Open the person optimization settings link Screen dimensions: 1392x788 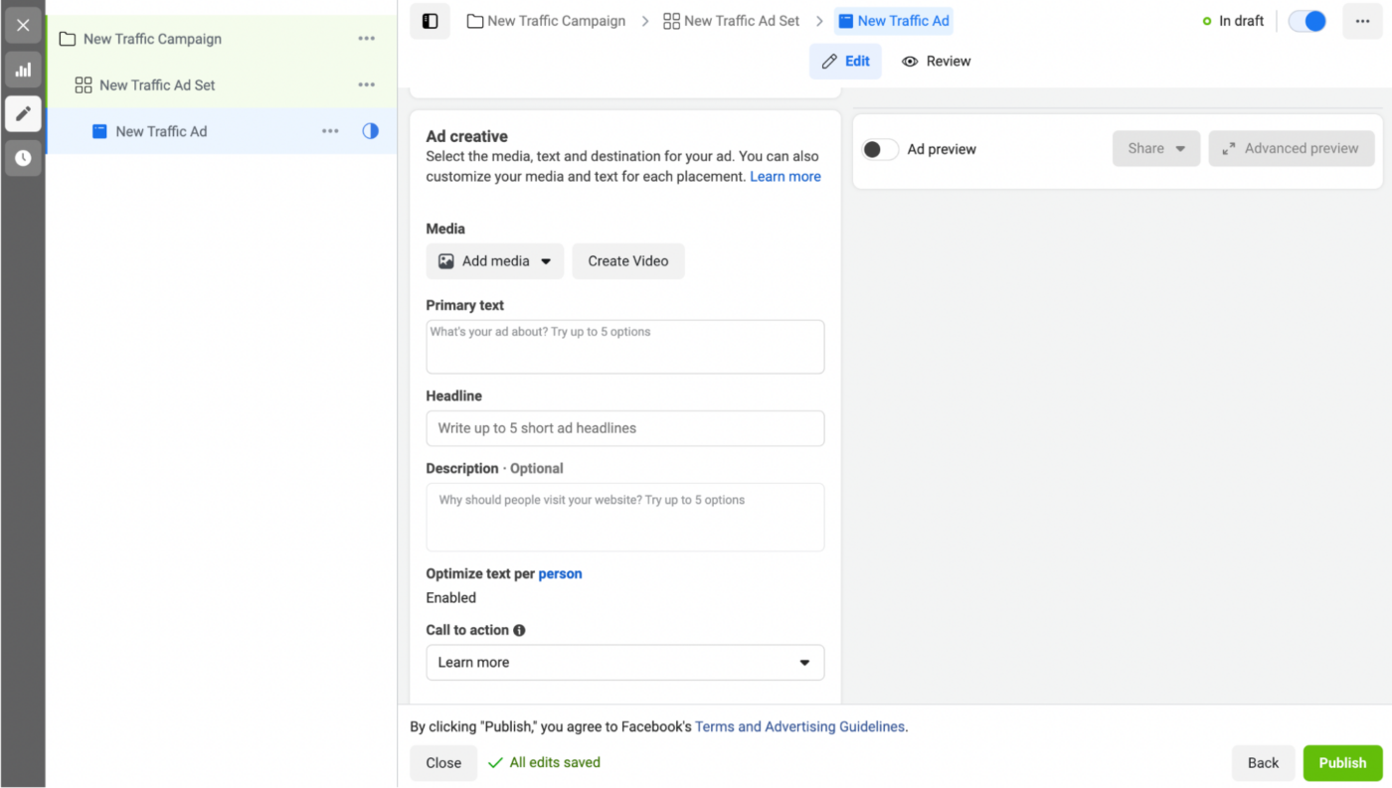click(x=560, y=573)
